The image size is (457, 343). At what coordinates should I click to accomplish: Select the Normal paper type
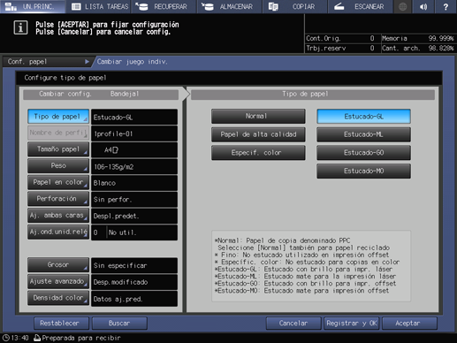pos(258,117)
